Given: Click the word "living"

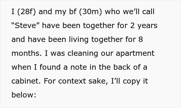Looking at the screenshot, I should tap(79, 40).
